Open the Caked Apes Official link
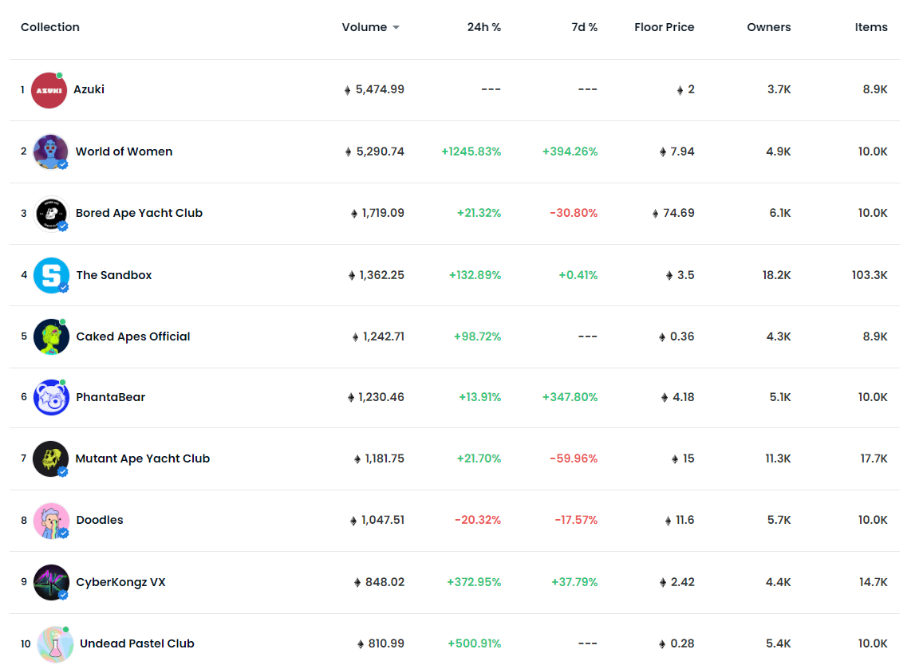 (133, 336)
